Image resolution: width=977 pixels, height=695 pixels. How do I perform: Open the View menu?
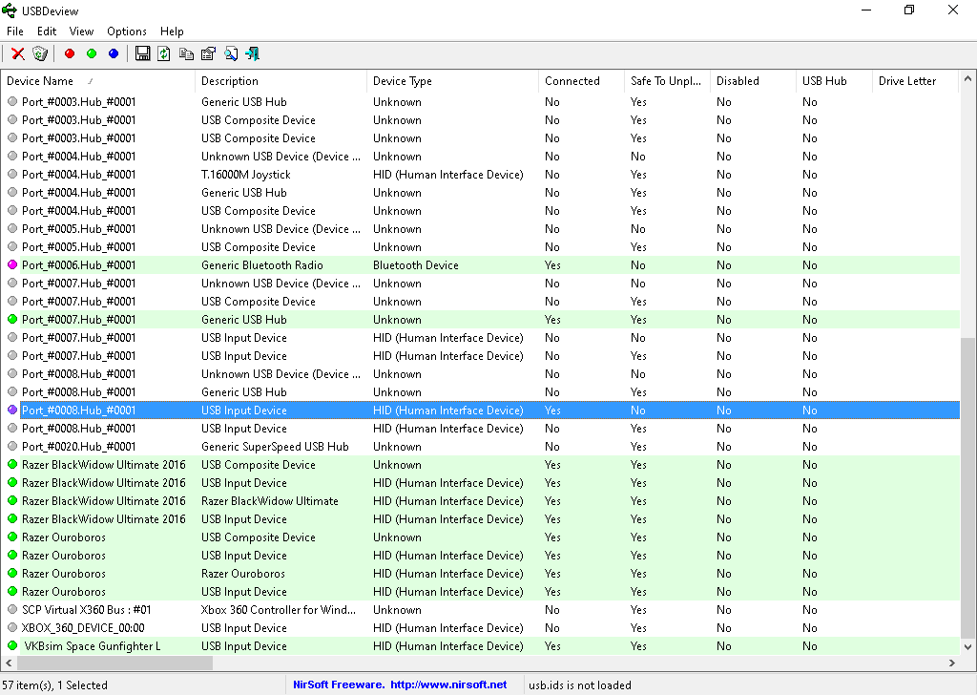81,32
